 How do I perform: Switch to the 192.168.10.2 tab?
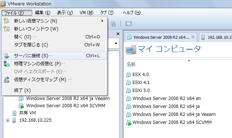pyautogui.click(x=215, y=37)
